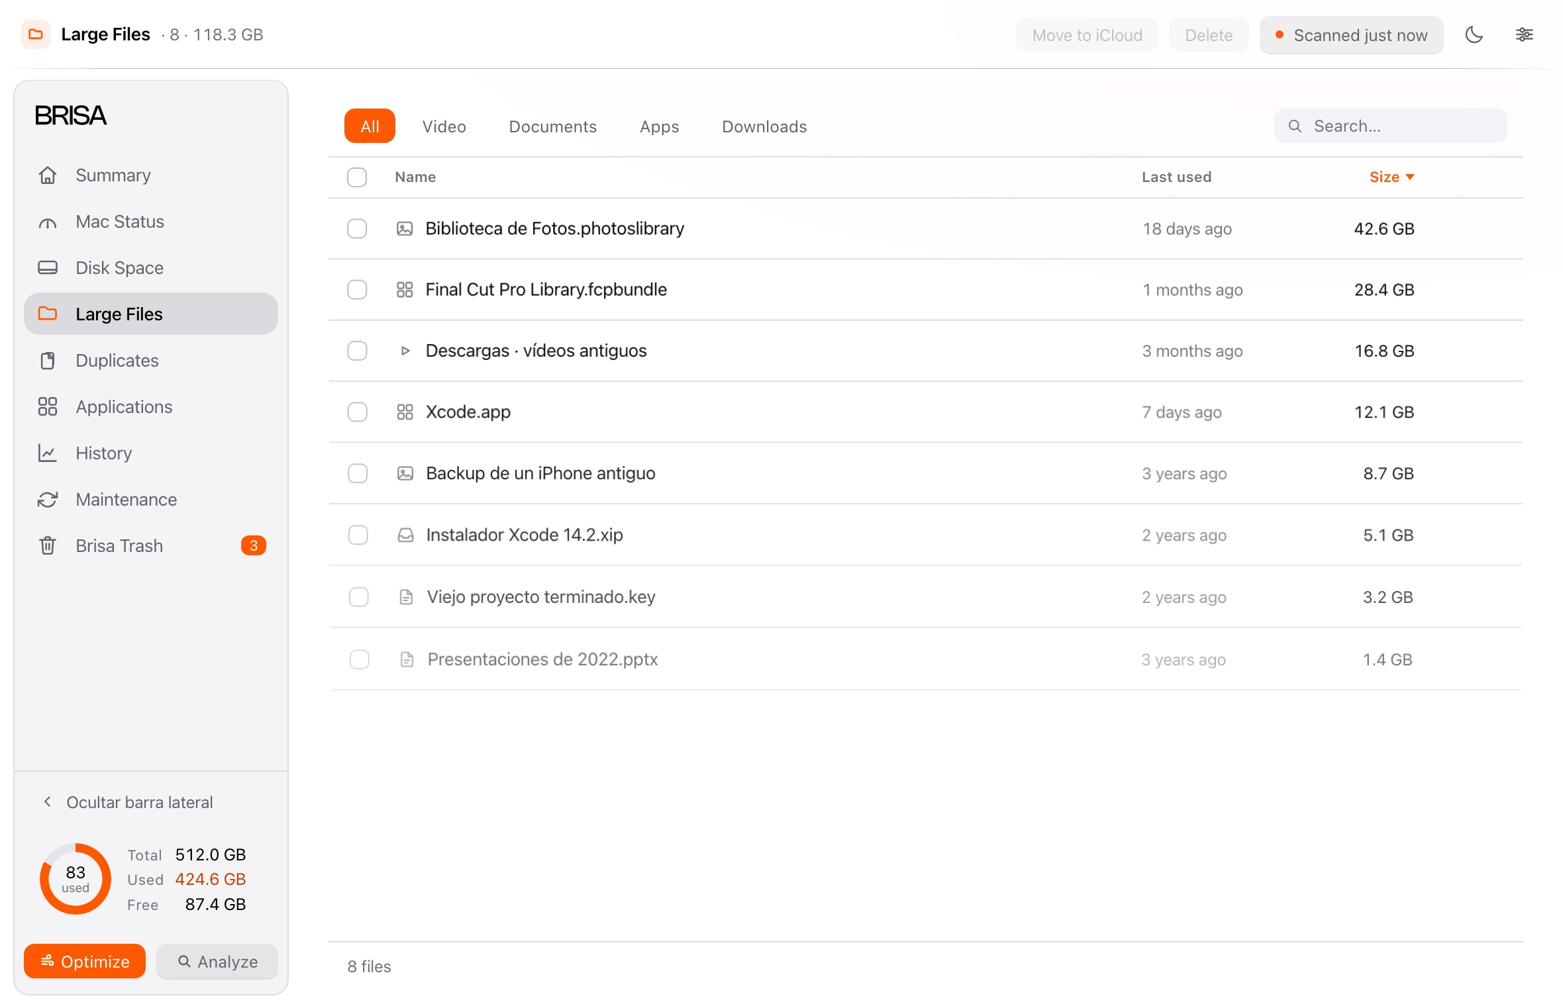
Task: Check Presentaciones de 2022.pptx row
Action: [360, 660]
